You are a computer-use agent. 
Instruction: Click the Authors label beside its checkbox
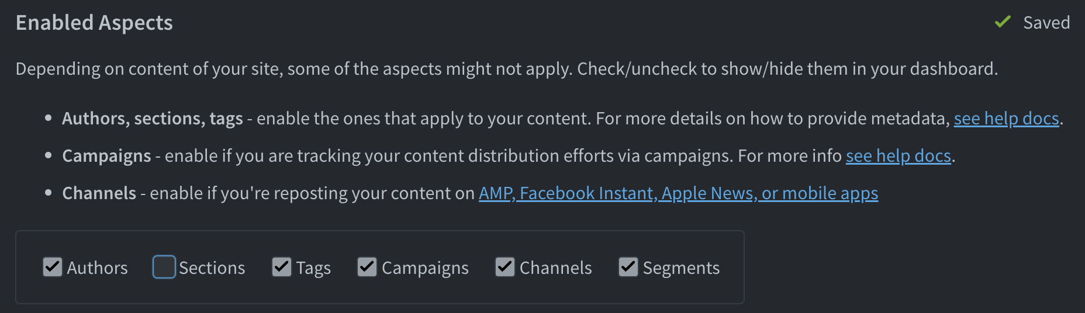pyautogui.click(x=97, y=268)
